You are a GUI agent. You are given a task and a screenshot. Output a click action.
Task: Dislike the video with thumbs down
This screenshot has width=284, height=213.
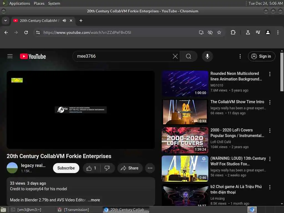coord(107,168)
